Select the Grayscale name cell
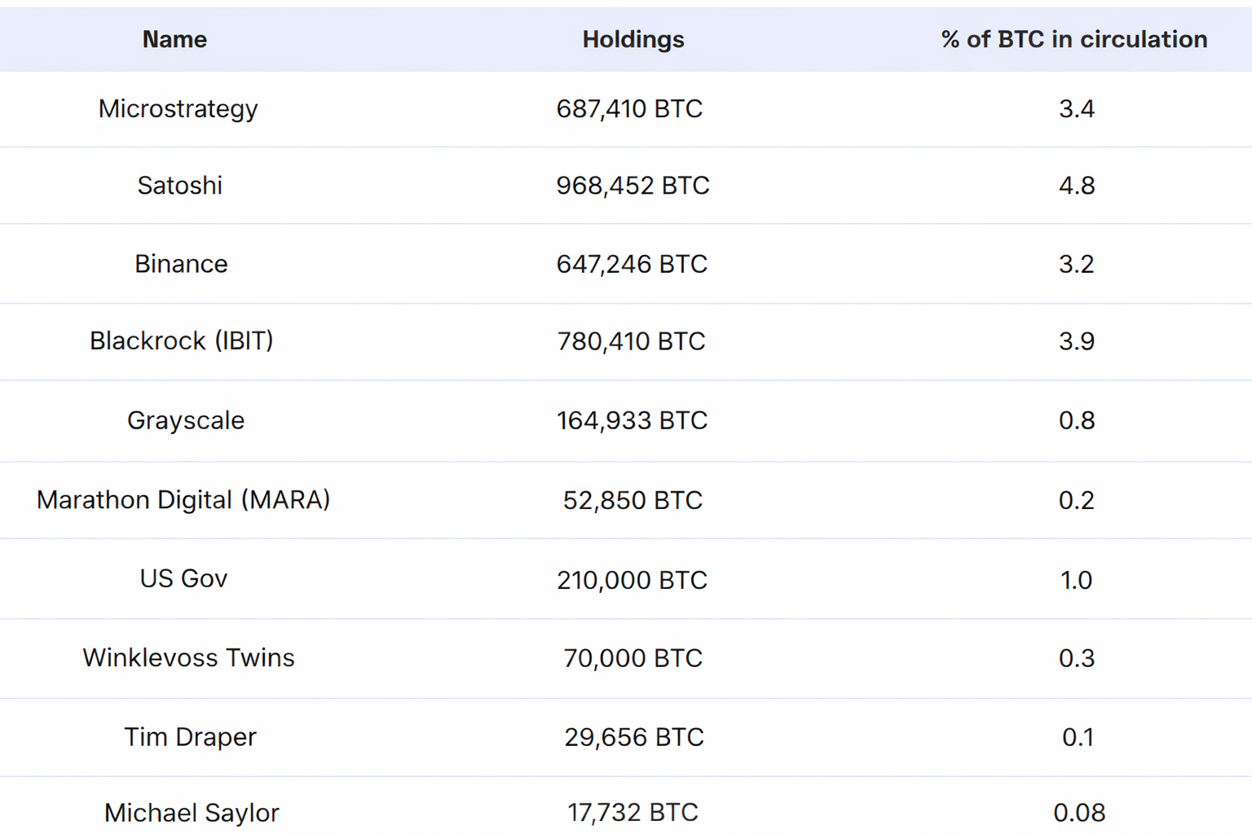The width and height of the screenshot is (1252, 834). [x=186, y=420]
